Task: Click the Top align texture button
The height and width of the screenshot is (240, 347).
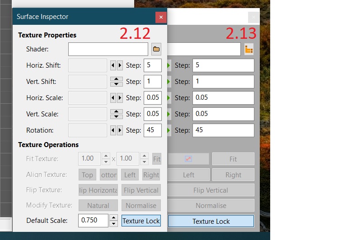Action: pos(87,175)
